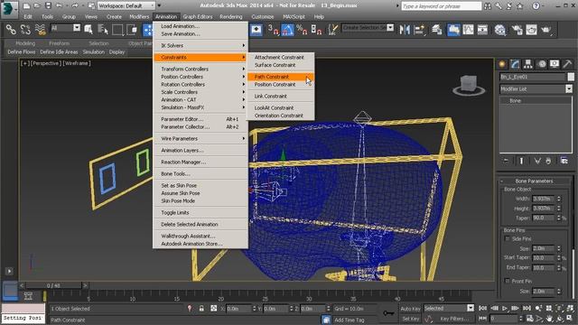
Task: Select the Link tool in main toolbar
Action: coord(11,30)
